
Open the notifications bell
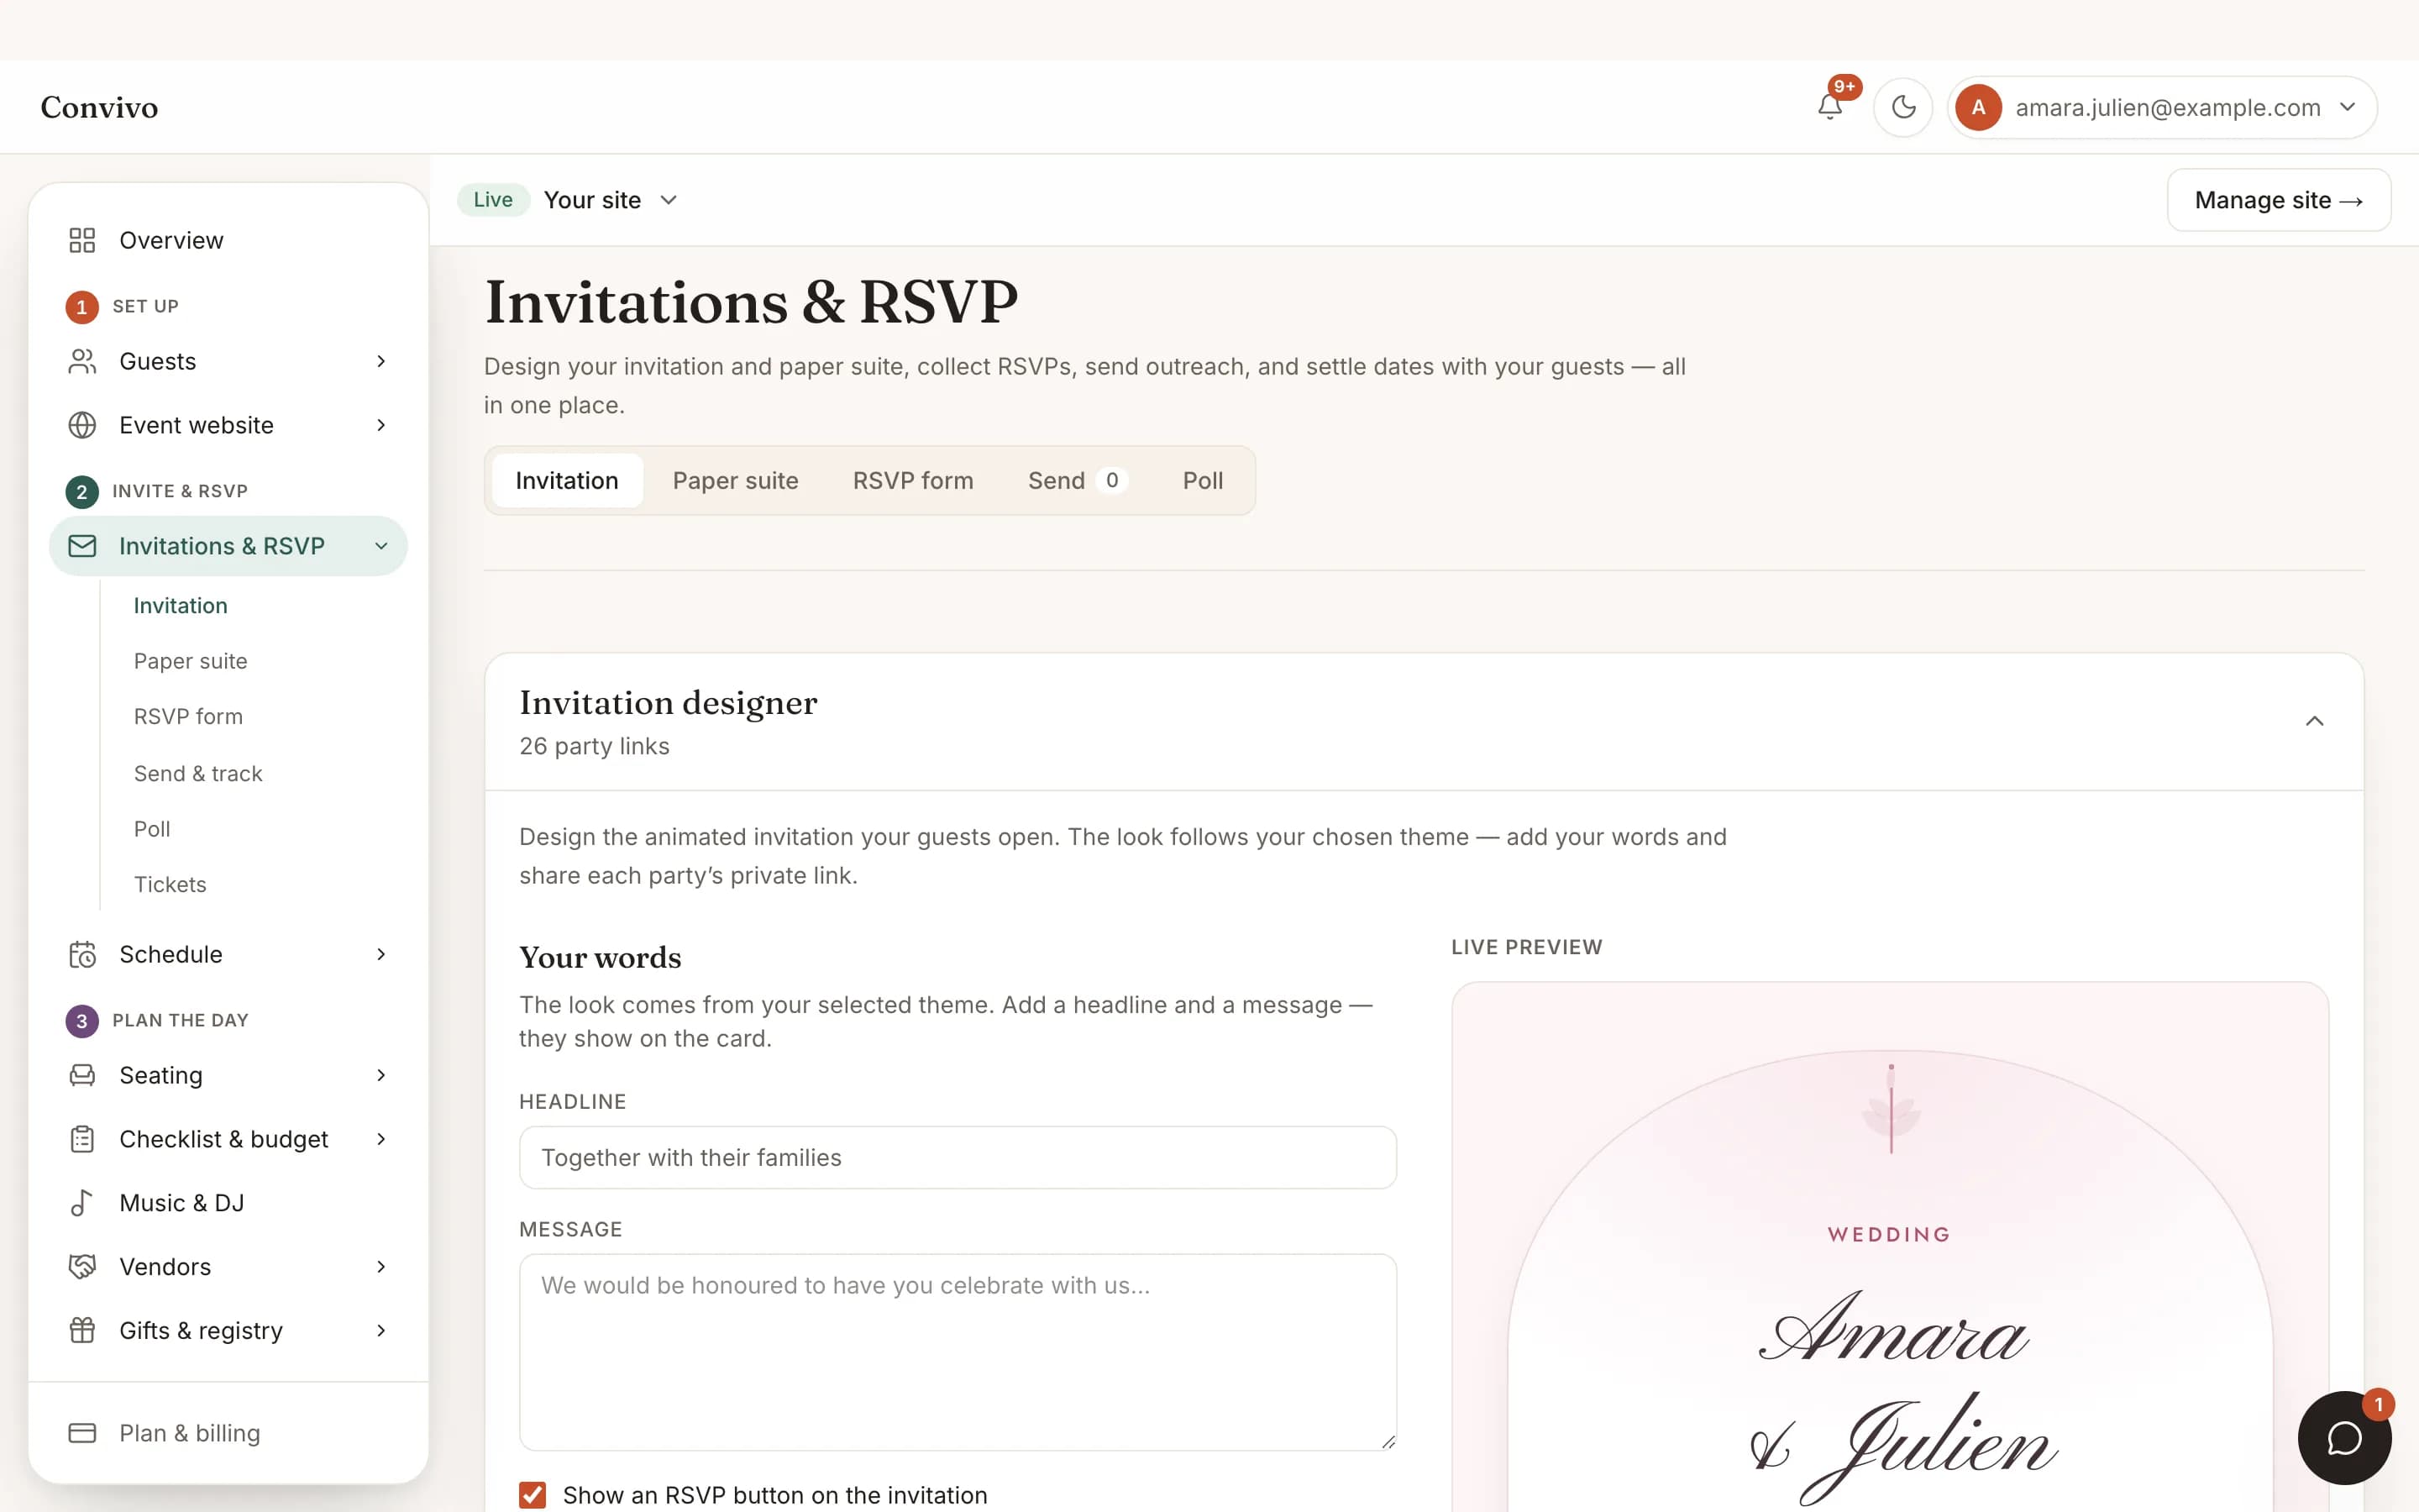pos(1829,107)
